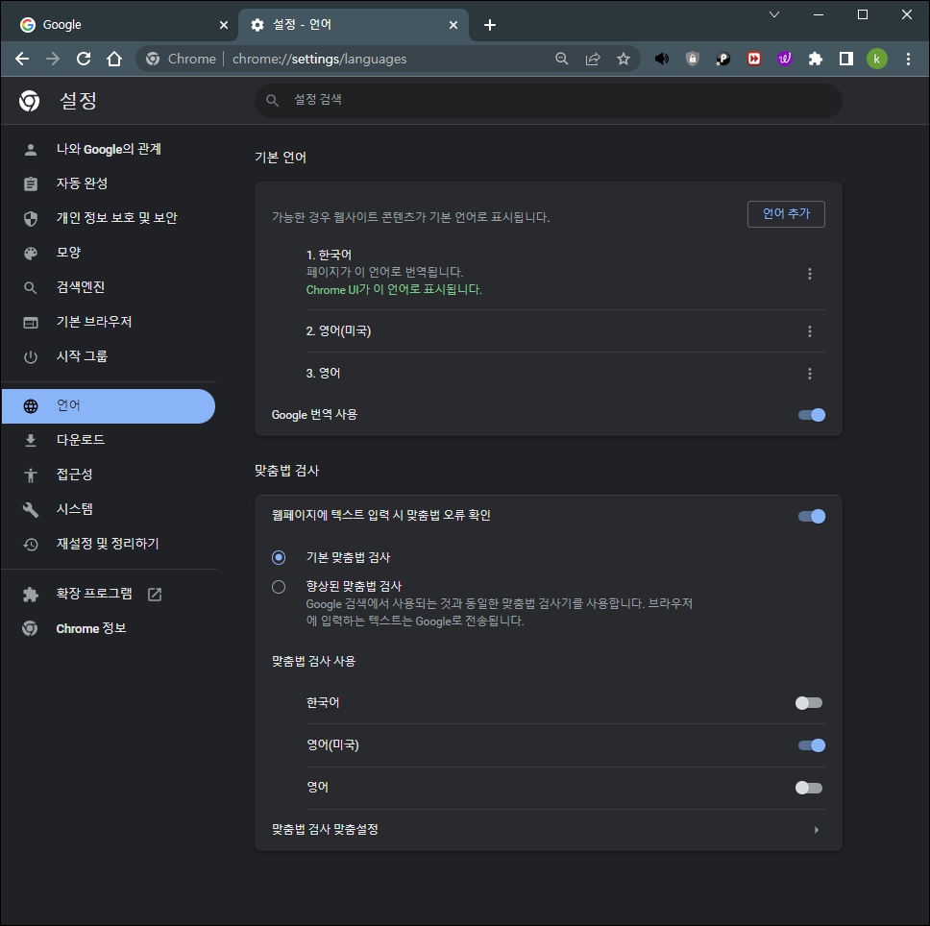The width and height of the screenshot is (930, 926).
Task: Click the bookmark star in address bar
Action: 624,59
